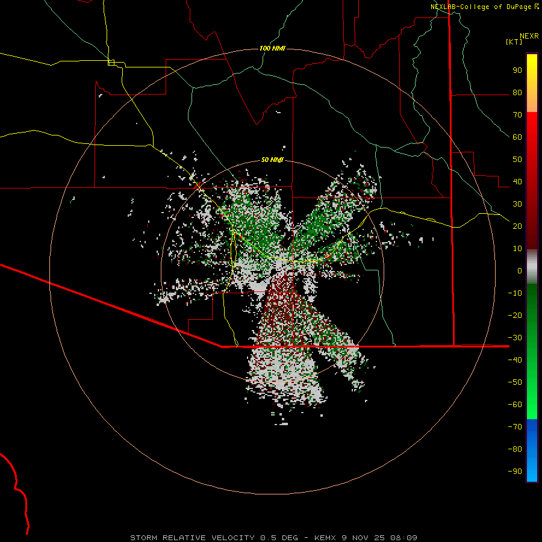Screen dimensions: 542x542
Task: Click the 40 value on velocity scale
Action: [517, 182]
